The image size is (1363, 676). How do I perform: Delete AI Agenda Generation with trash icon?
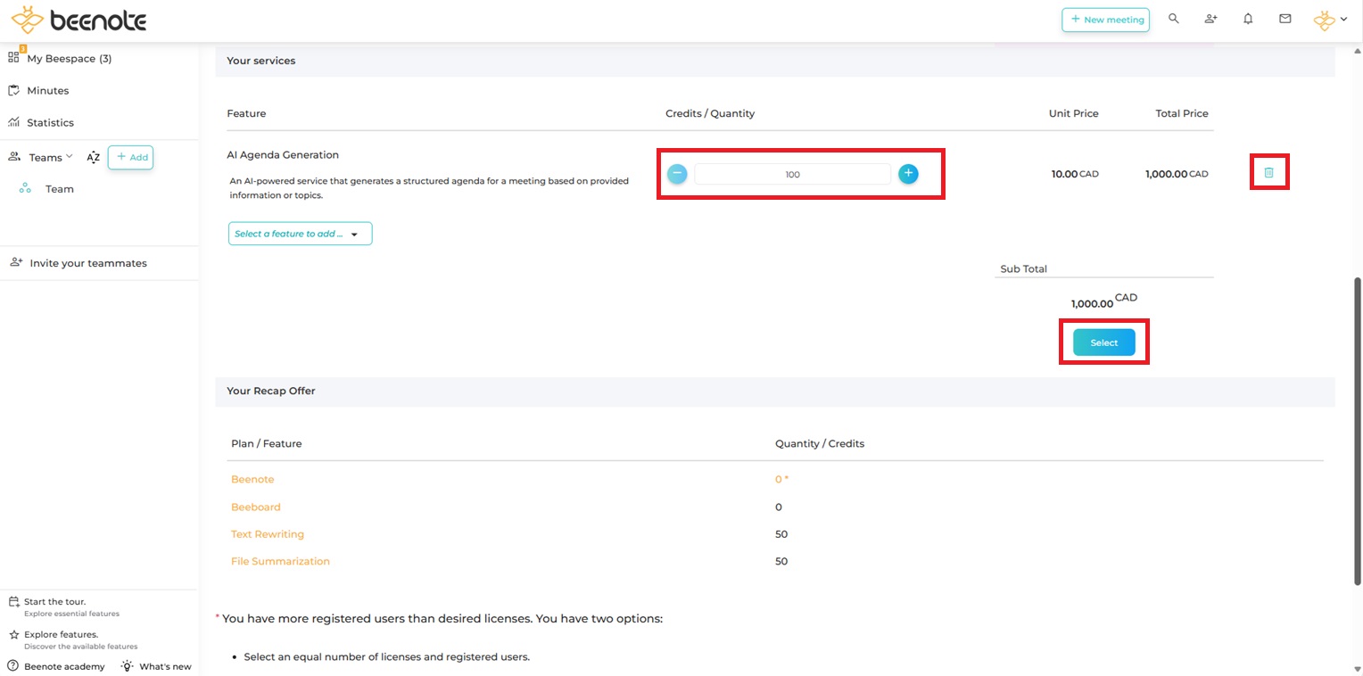coord(1268,173)
